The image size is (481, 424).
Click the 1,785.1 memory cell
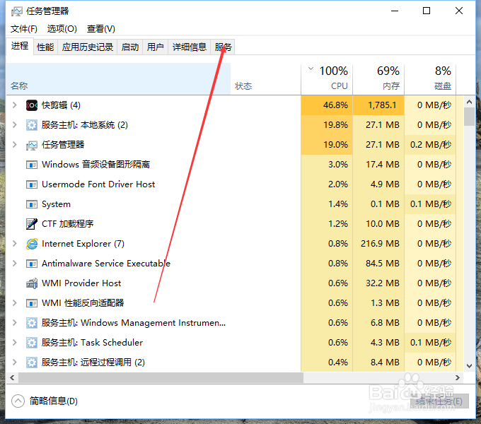pyautogui.click(x=378, y=105)
